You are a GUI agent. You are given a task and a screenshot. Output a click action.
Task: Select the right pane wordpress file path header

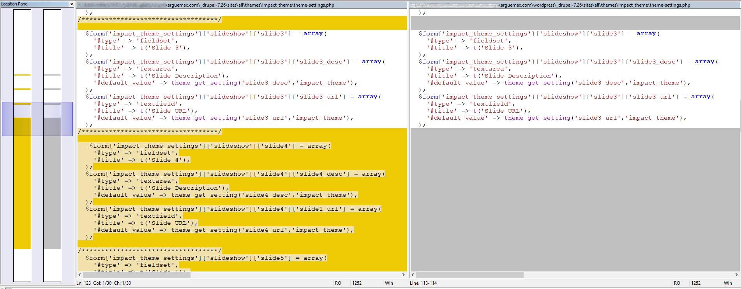click(x=575, y=5)
